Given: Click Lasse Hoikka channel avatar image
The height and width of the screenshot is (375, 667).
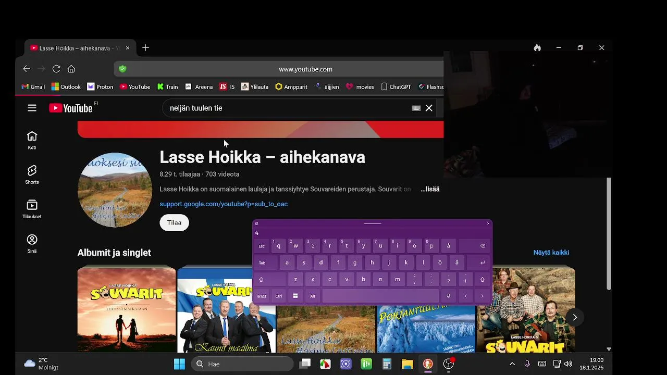Looking at the screenshot, I should click(115, 190).
